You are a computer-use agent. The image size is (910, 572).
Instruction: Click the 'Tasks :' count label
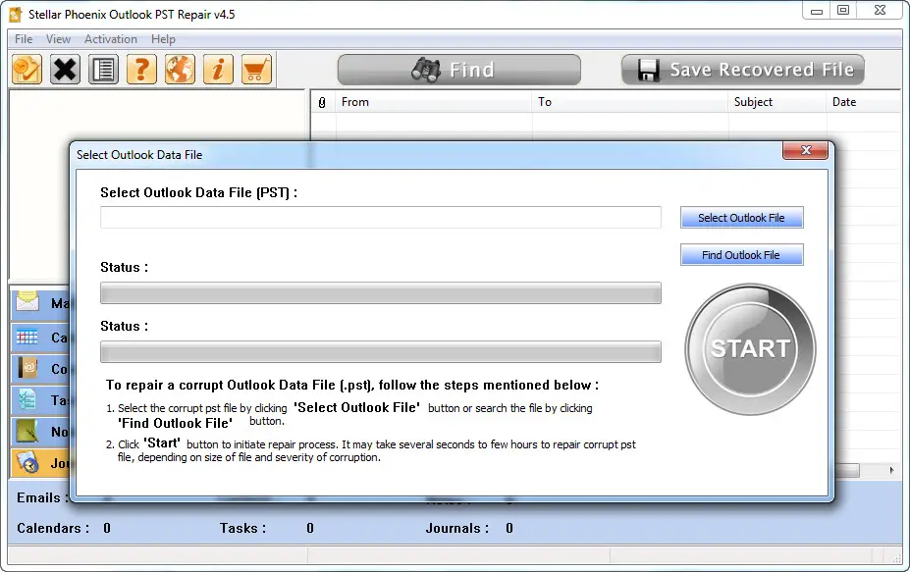coord(242,528)
